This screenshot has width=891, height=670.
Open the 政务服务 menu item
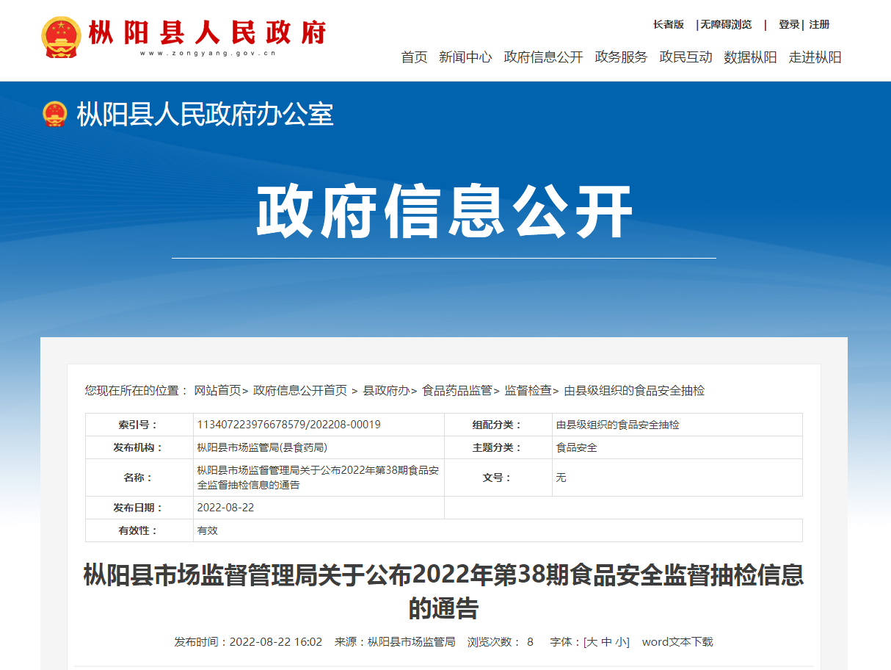pos(621,57)
